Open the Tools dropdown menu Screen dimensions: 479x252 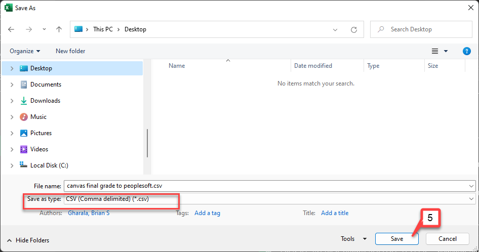354,238
